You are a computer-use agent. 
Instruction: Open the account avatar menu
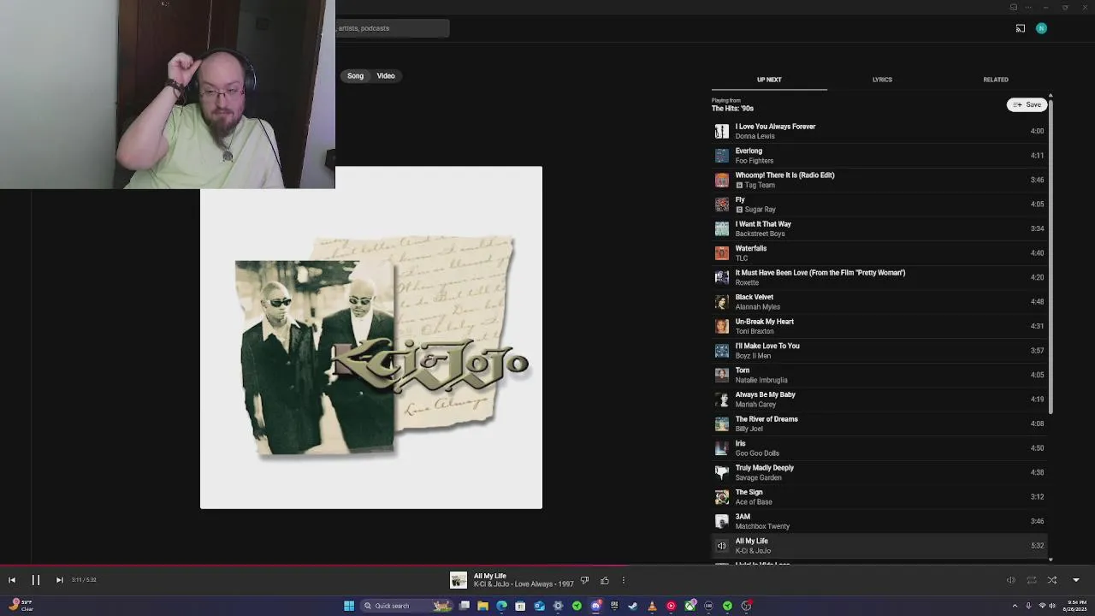point(1041,28)
